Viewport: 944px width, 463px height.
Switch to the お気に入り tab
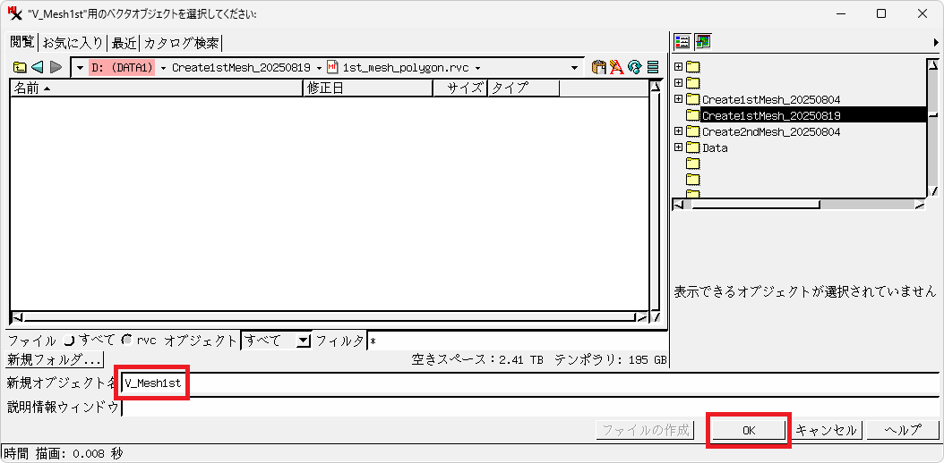(x=73, y=43)
